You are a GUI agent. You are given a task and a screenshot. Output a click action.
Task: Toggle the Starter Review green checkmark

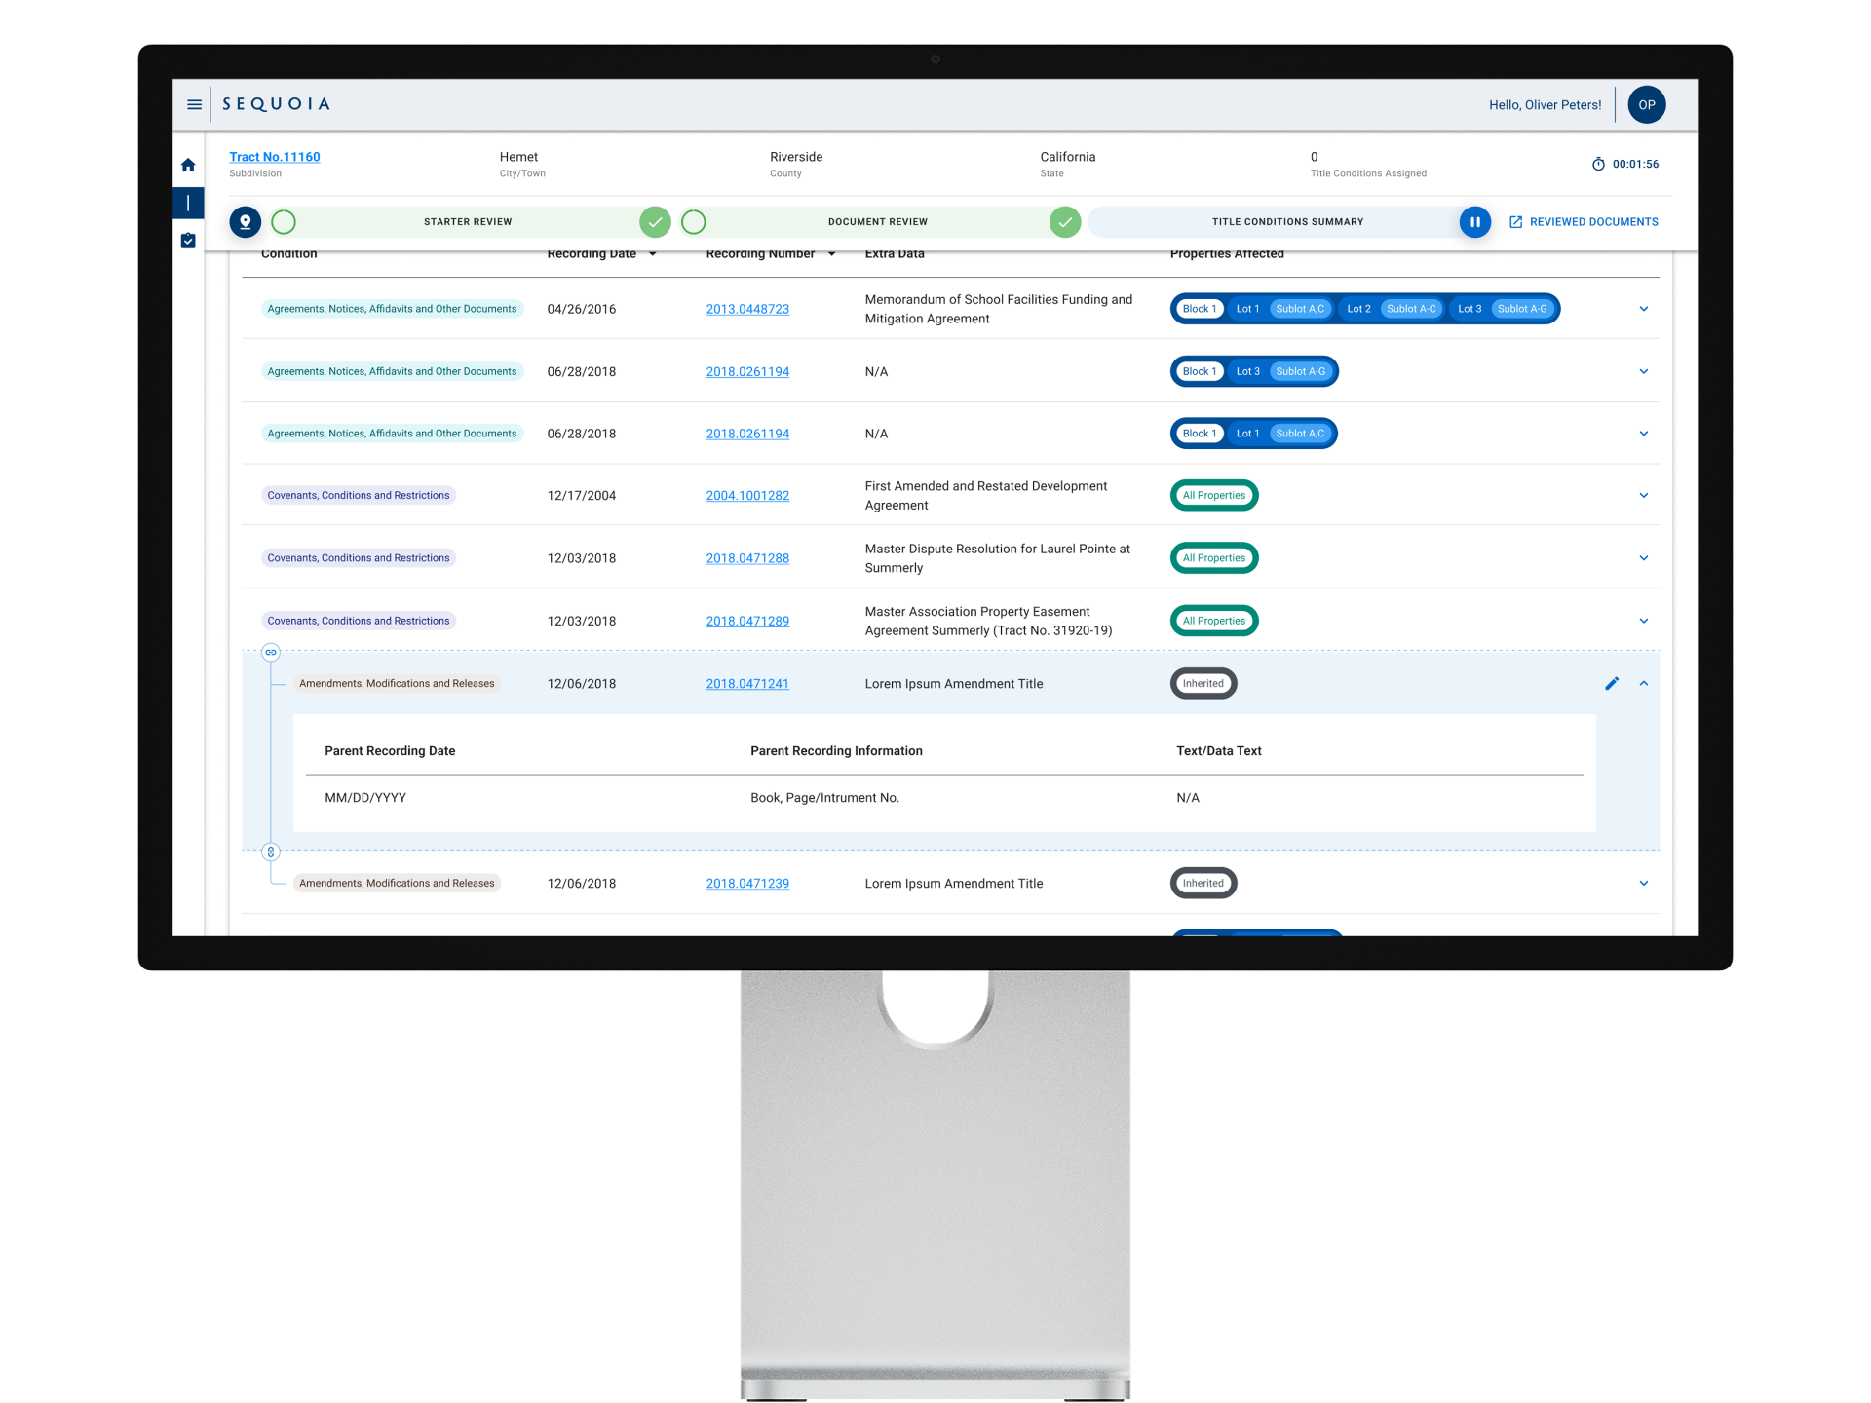(x=655, y=222)
